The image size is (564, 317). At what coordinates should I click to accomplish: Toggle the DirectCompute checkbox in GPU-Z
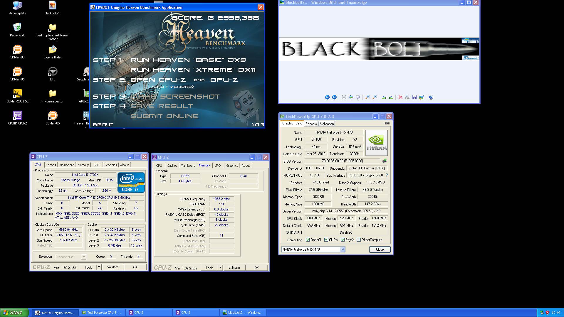359,240
